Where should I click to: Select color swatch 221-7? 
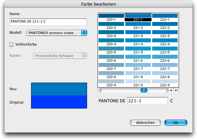[x=138, y=65]
